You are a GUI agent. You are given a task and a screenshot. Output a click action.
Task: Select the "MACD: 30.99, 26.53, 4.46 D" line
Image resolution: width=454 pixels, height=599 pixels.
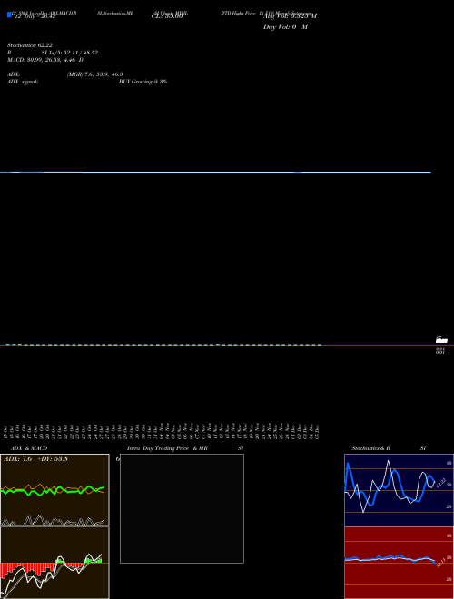click(x=45, y=60)
